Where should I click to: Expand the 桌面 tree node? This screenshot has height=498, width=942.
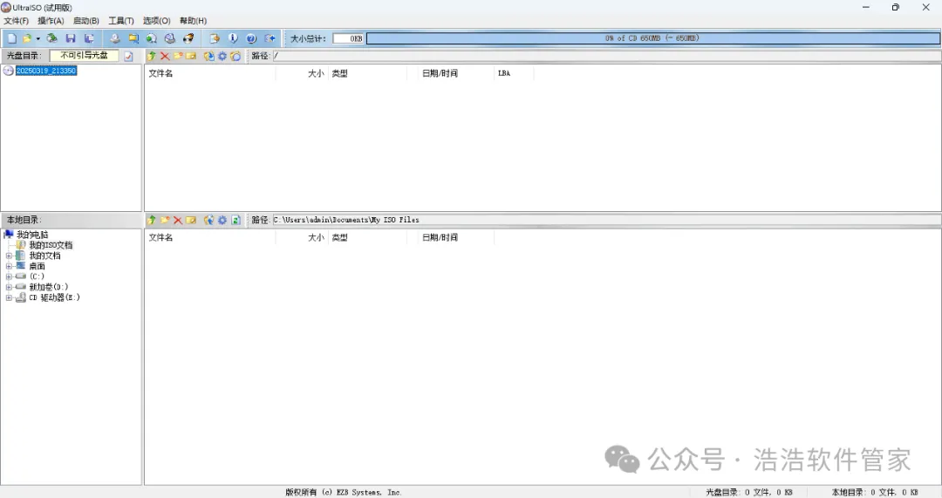click(9, 266)
